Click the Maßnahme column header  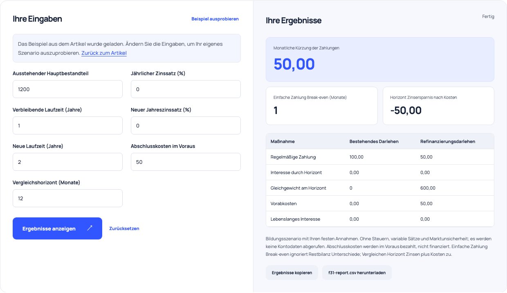(x=283, y=141)
